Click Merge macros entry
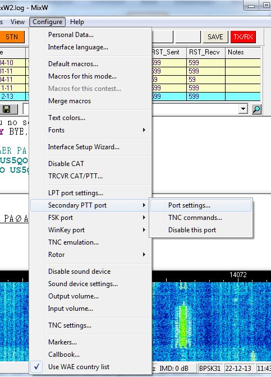271x377 pixels. [91, 101]
